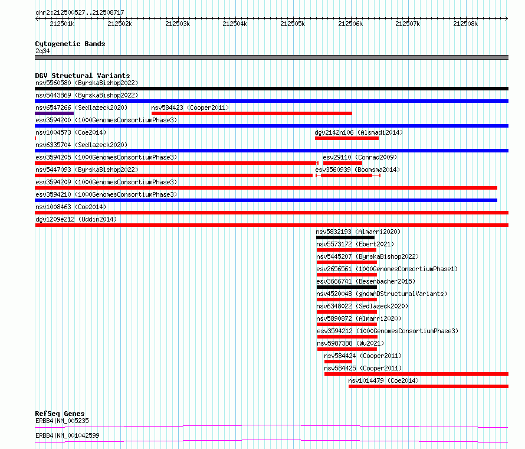Click nsv6348022 (Sedlazeck2020) label
The width and height of the screenshot is (525, 449).
(362, 306)
